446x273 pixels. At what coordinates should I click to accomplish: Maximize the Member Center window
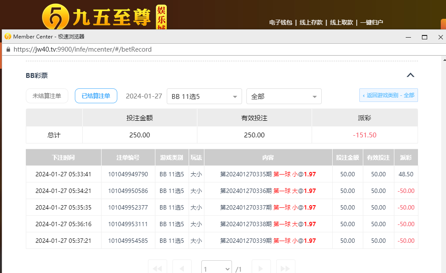424,37
